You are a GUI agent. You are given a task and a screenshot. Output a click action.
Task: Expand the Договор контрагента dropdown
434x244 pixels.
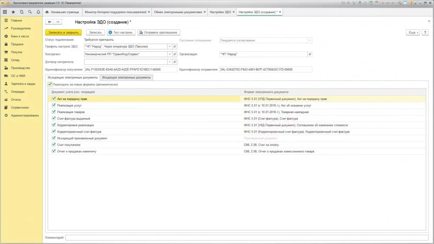pos(170,62)
